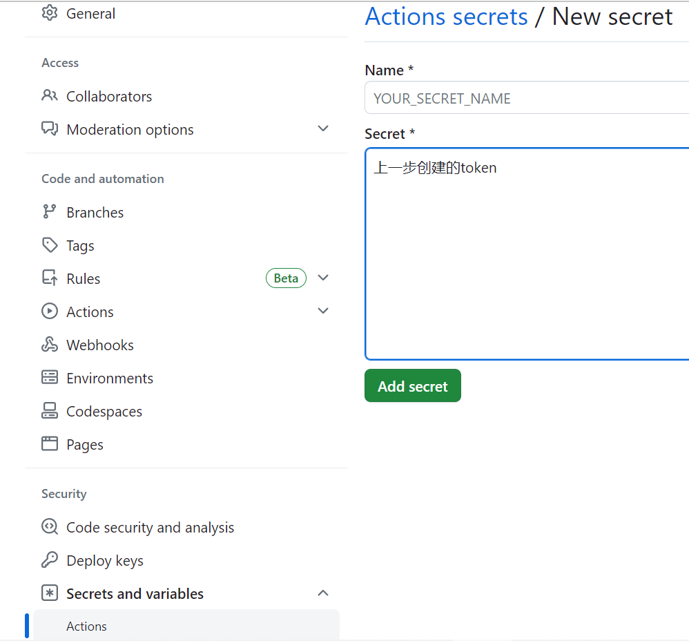Click the Add secret button
The width and height of the screenshot is (689, 641).
click(412, 386)
